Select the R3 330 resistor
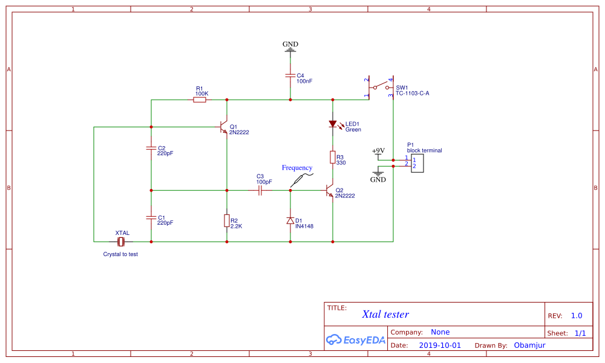The image size is (605, 363). (332, 158)
